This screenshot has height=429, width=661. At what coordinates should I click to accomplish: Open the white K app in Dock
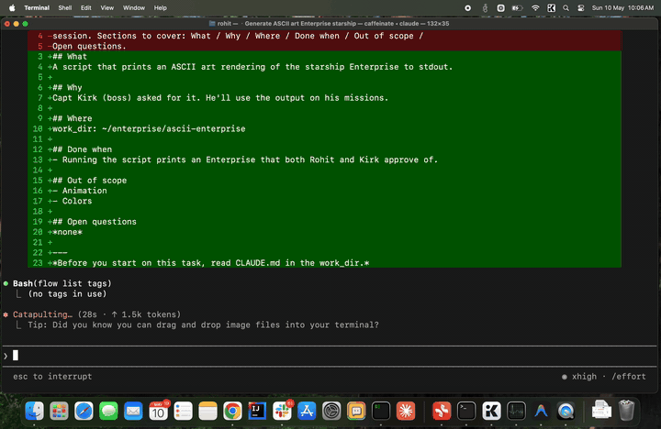tap(491, 411)
